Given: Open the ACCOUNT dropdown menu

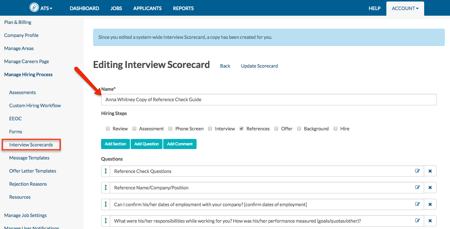Looking at the screenshot, I should [405, 8].
